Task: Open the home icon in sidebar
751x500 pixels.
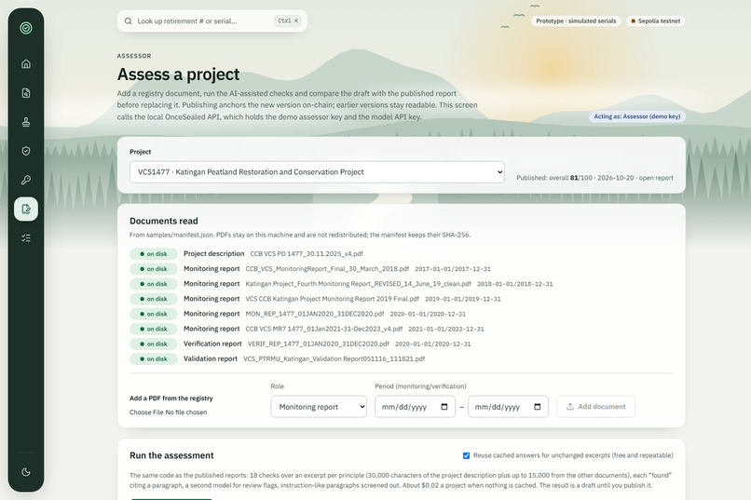Action: click(x=26, y=63)
